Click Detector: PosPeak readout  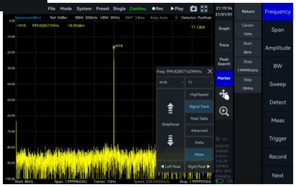click(x=197, y=17)
